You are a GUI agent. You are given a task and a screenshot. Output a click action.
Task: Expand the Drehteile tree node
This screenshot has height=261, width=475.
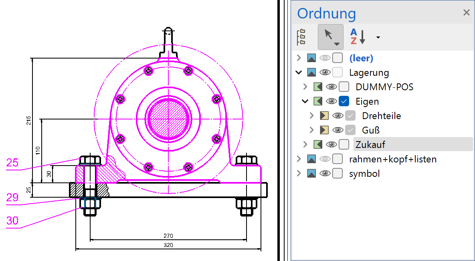(x=311, y=116)
